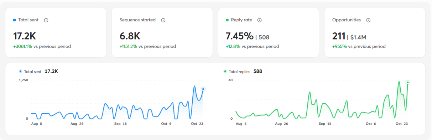Click Sep 15 label on Total replies chart

coord(325,124)
